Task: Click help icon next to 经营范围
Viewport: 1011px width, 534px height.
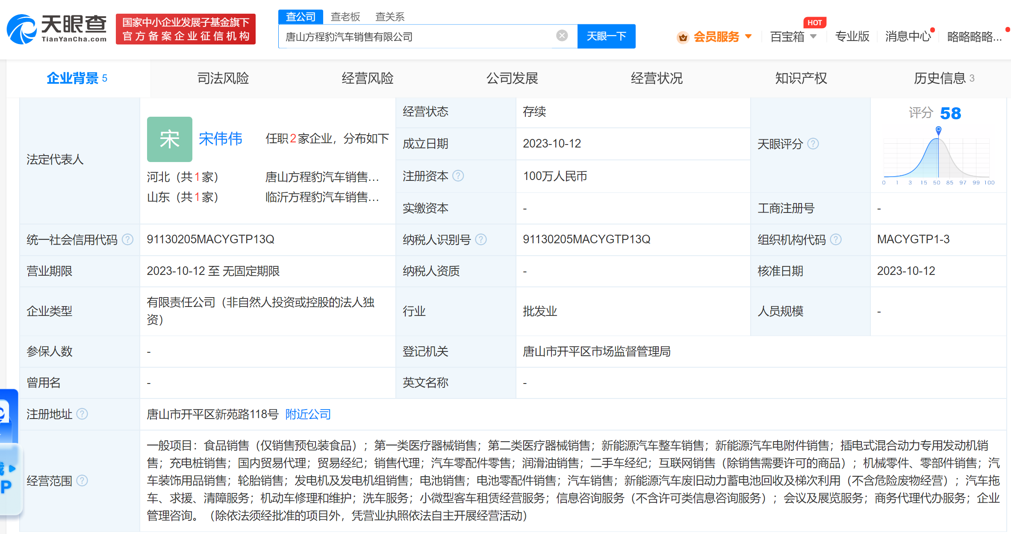Action: [x=82, y=481]
